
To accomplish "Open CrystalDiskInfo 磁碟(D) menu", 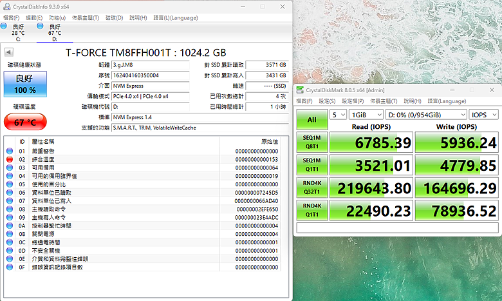I will coord(115,18).
